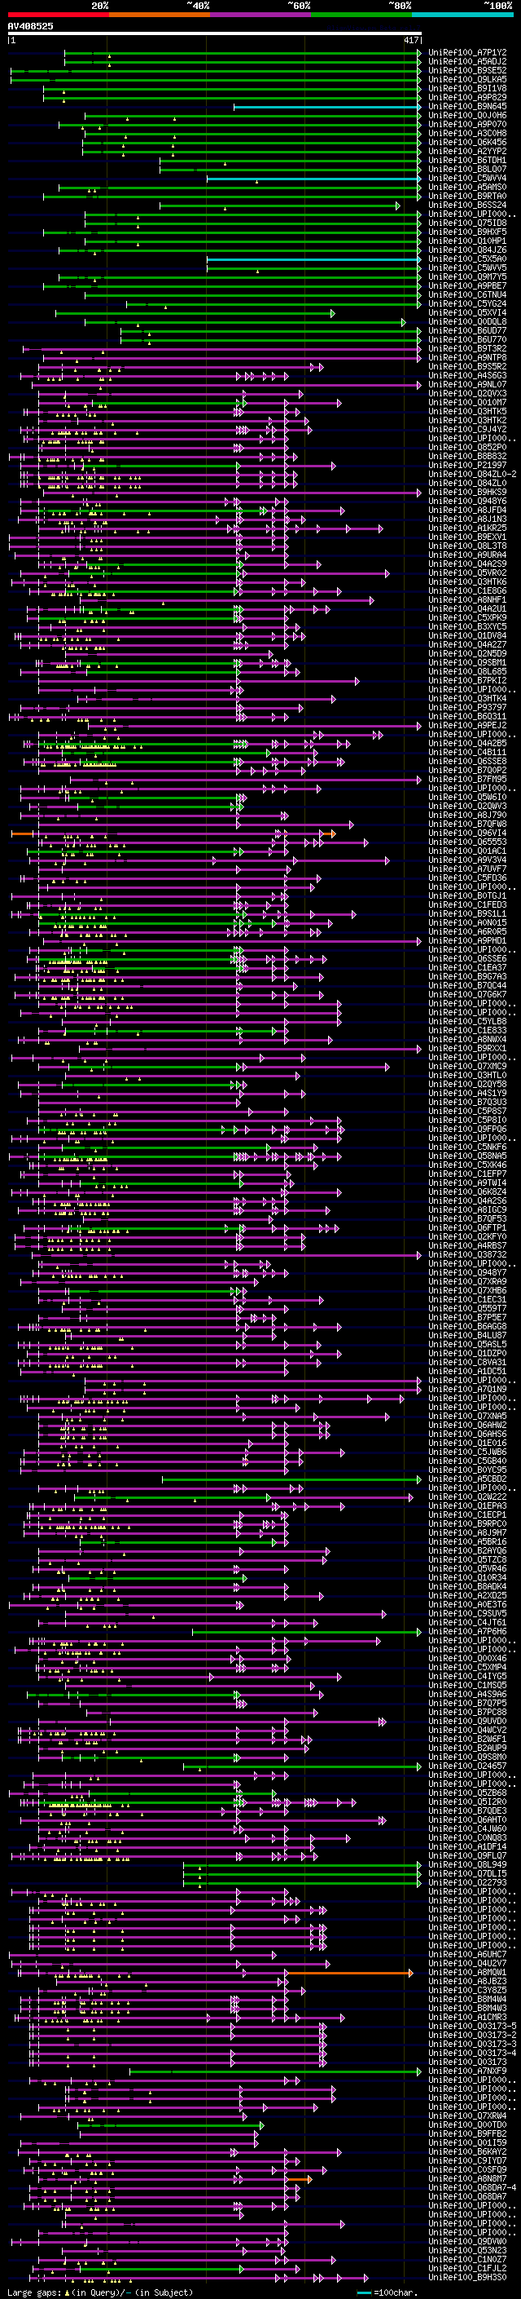Open hit UniRef100_B9SE52
The image size is (521, 2299).
tap(467, 70)
